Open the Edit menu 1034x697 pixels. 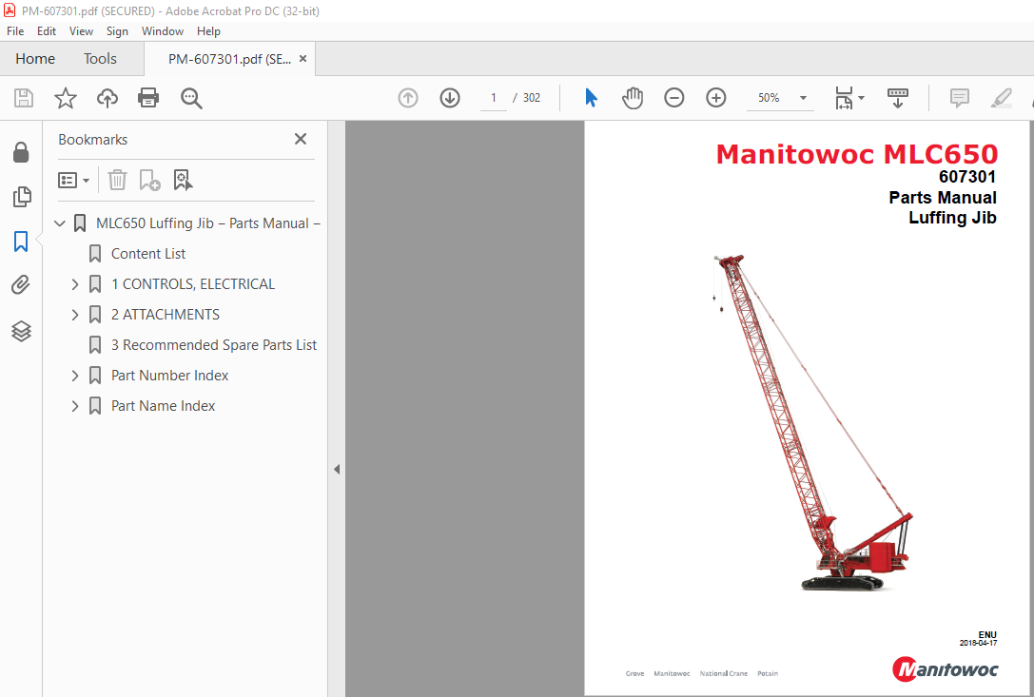47,31
